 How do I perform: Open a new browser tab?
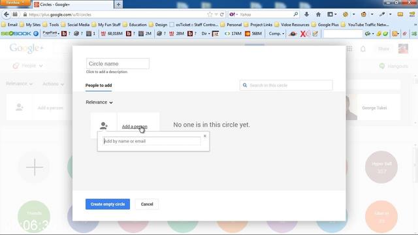[x=118, y=5]
